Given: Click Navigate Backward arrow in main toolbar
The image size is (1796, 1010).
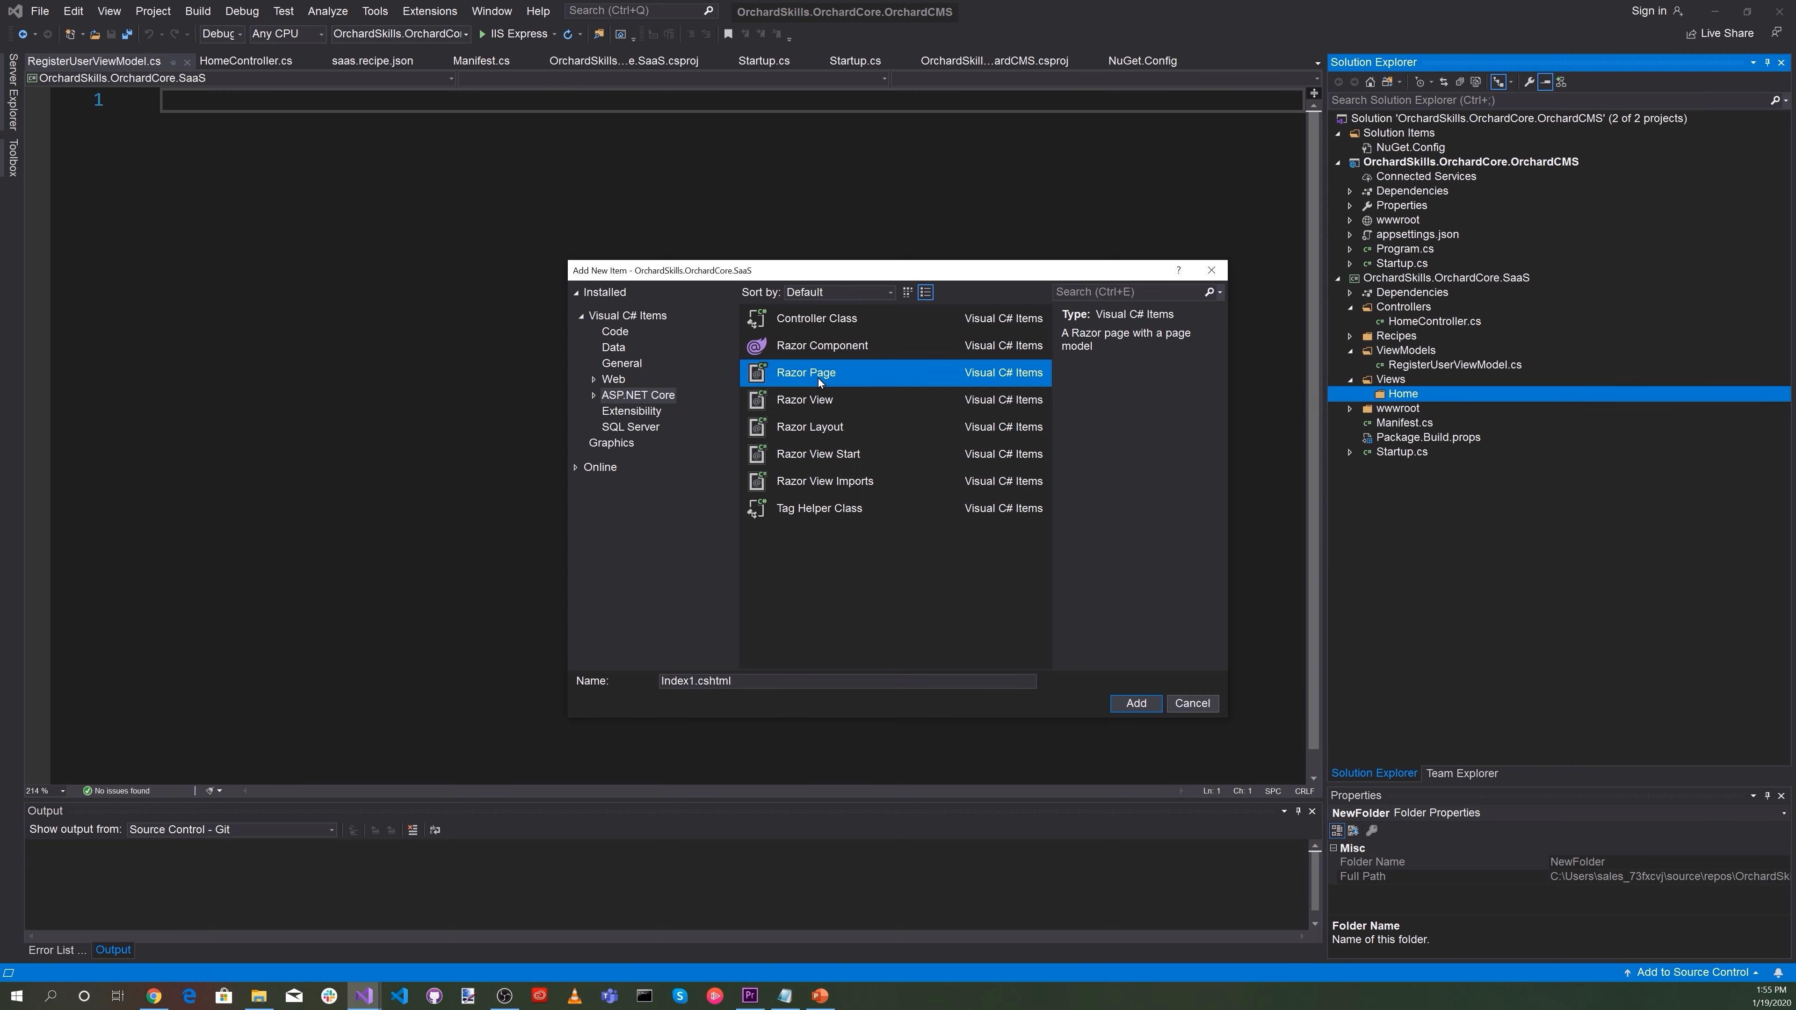Looking at the screenshot, I should 22,34.
